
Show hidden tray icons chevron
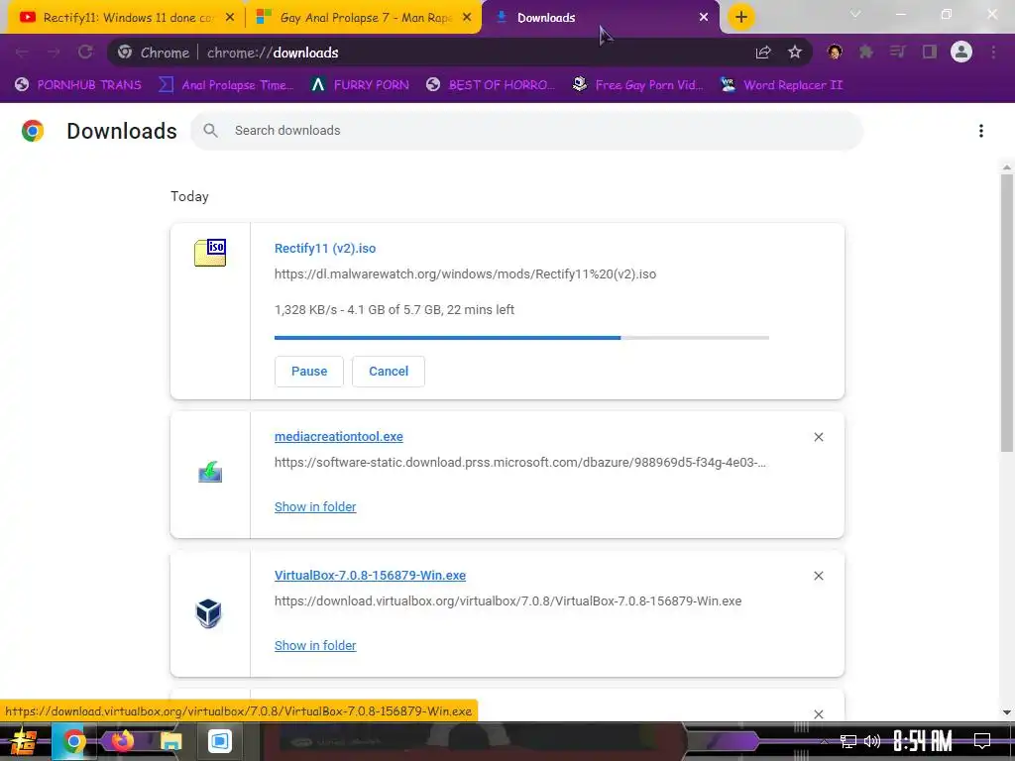click(x=824, y=741)
